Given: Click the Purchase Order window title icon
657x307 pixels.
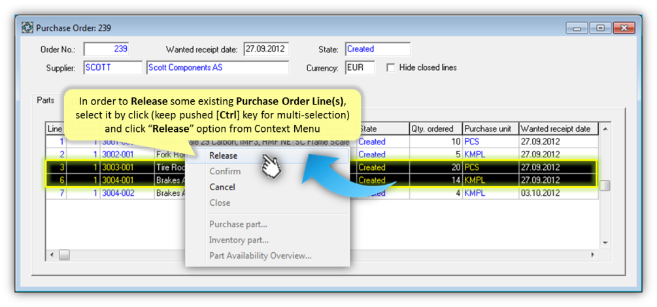Looking at the screenshot, I should point(28,28).
